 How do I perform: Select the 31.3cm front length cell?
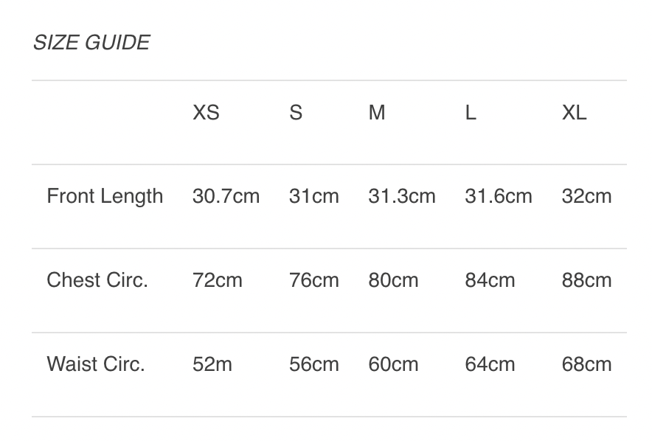[x=402, y=196]
